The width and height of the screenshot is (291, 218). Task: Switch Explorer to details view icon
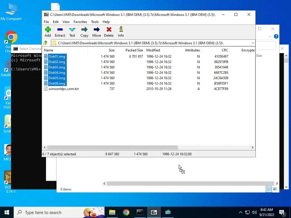click(269, 189)
